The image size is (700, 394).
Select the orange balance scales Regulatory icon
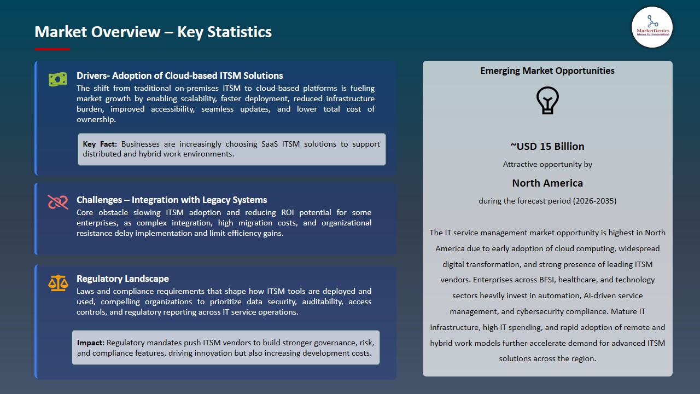pos(58,282)
